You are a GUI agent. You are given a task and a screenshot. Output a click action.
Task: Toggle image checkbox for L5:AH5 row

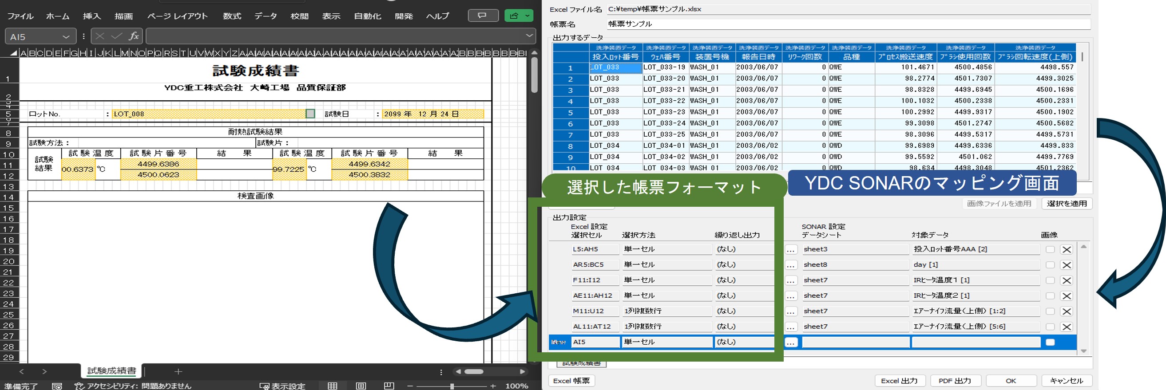point(1050,249)
